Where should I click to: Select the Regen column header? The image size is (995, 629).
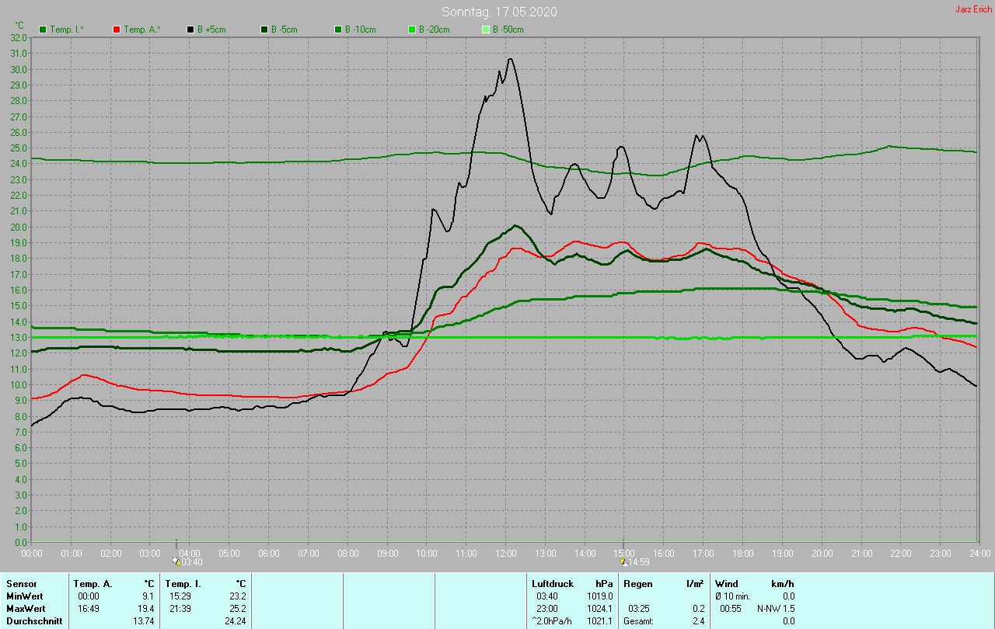[x=637, y=583]
